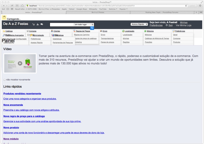Open the customers icon in header
The height and width of the screenshot is (144, 204).
[38, 24]
